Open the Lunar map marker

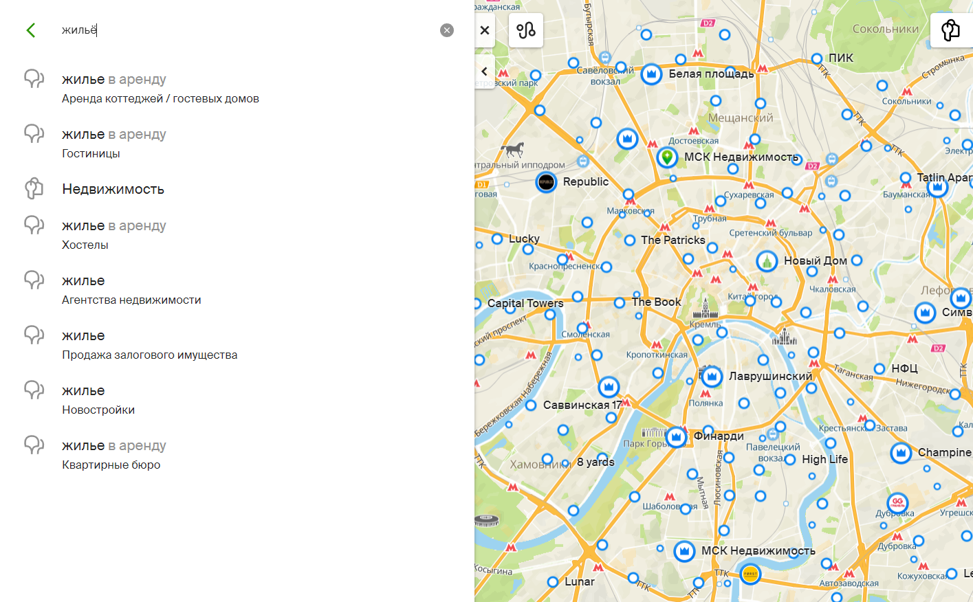[x=553, y=582]
